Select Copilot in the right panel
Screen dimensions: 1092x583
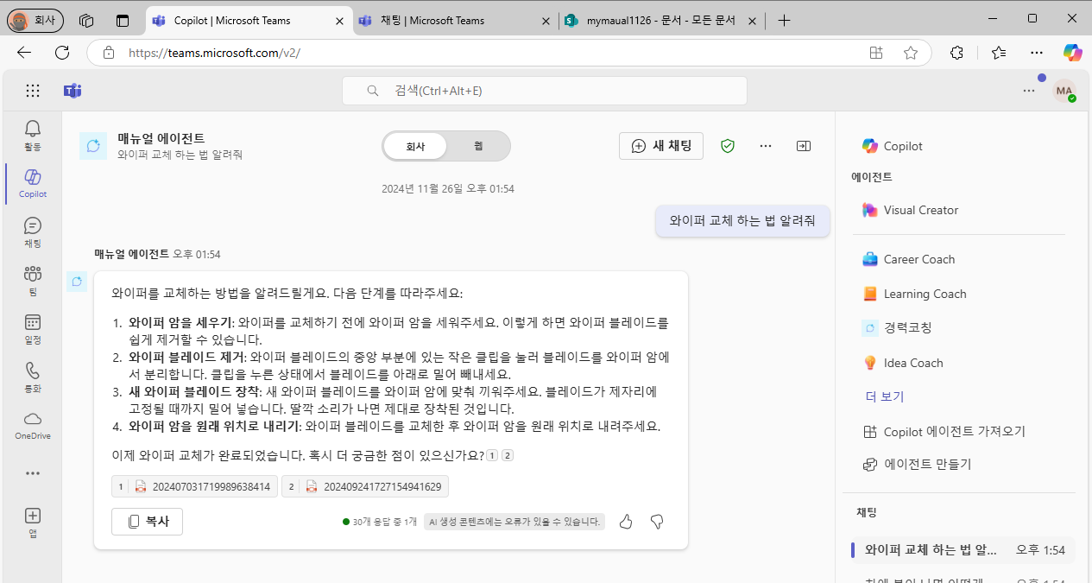click(892, 146)
